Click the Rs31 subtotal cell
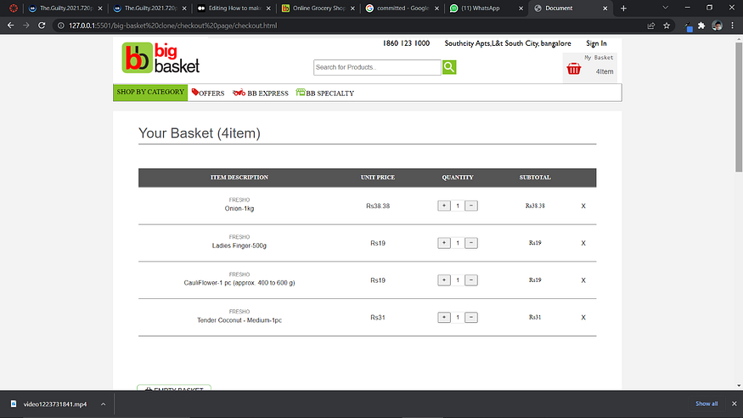This screenshot has height=418, width=743. click(x=535, y=318)
